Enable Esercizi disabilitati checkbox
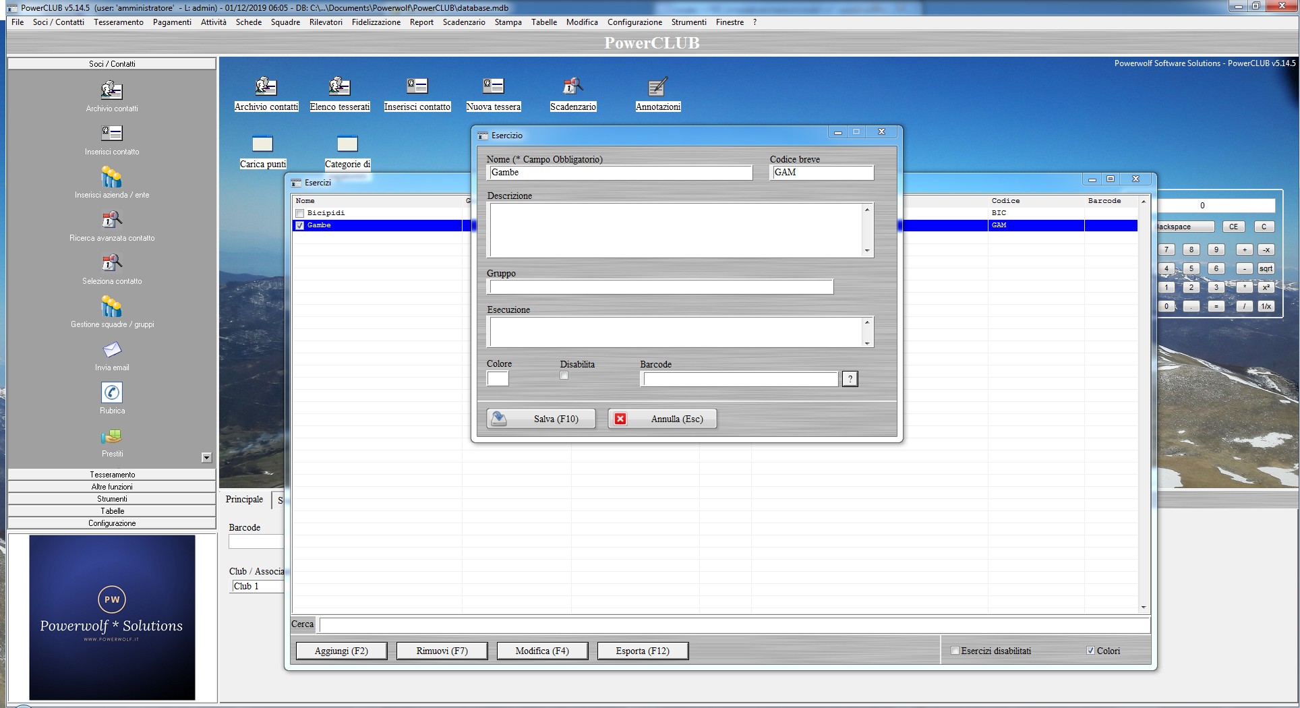 [955, 651]
